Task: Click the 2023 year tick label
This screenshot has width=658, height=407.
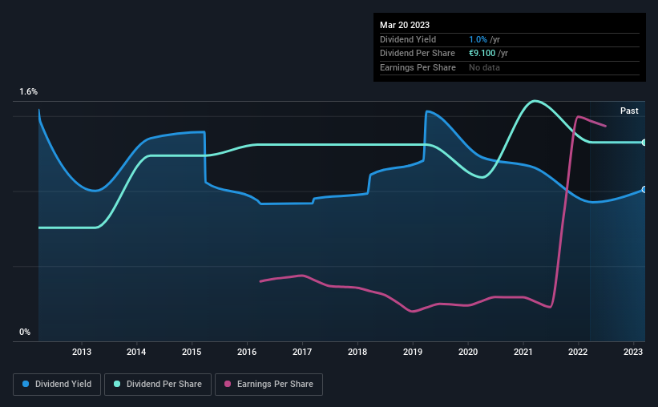Action: (x=633, y=352)
